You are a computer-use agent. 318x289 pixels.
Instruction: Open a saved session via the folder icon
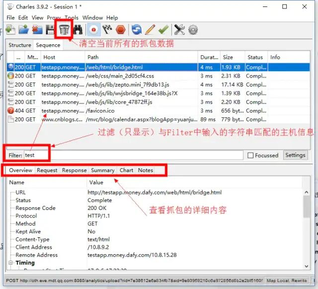[x=24, y=30]
